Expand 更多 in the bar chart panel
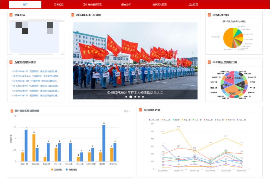The width and height of the screenshot is (270, 179). [126, 111]
